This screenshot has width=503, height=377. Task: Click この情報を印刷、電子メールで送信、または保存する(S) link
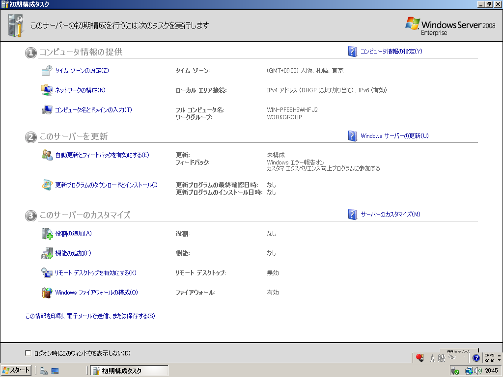point(90,316)
